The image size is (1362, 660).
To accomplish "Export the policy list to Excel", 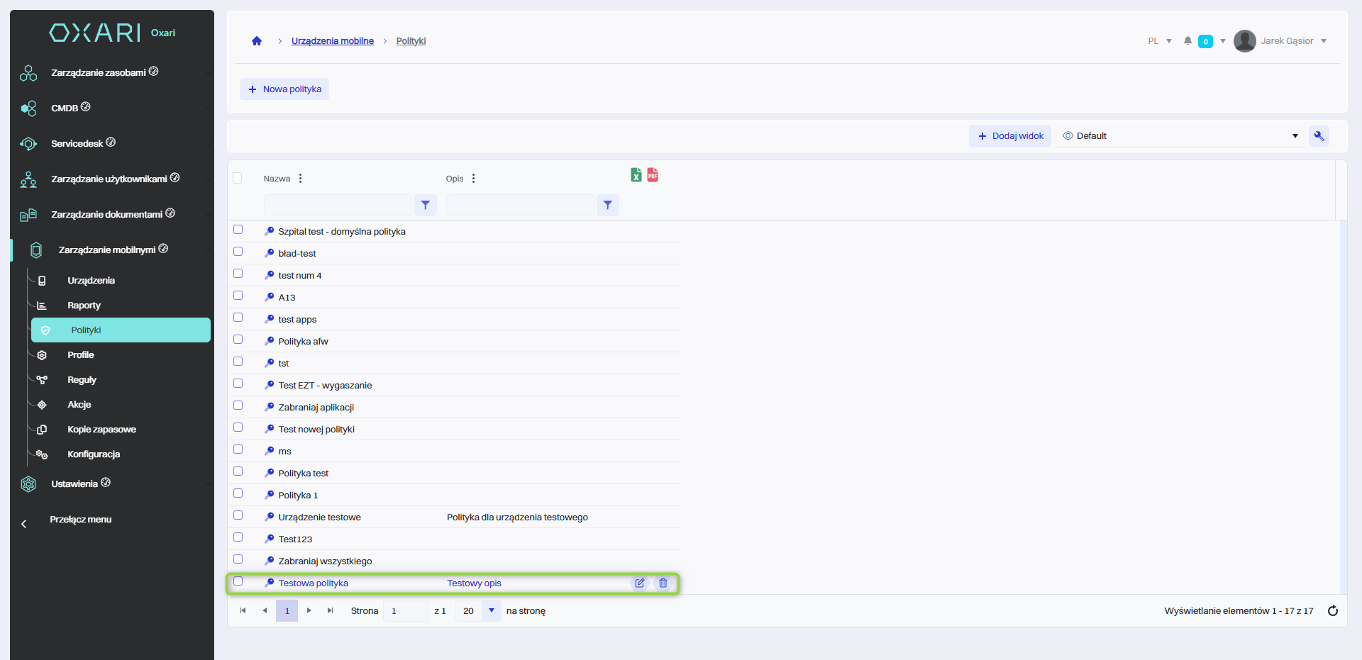I will [x=636, y=175].
